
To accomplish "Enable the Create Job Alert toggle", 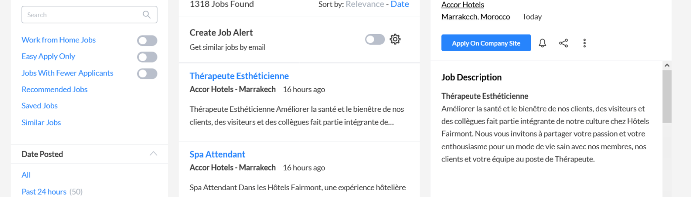I will [x=375, y=39].
